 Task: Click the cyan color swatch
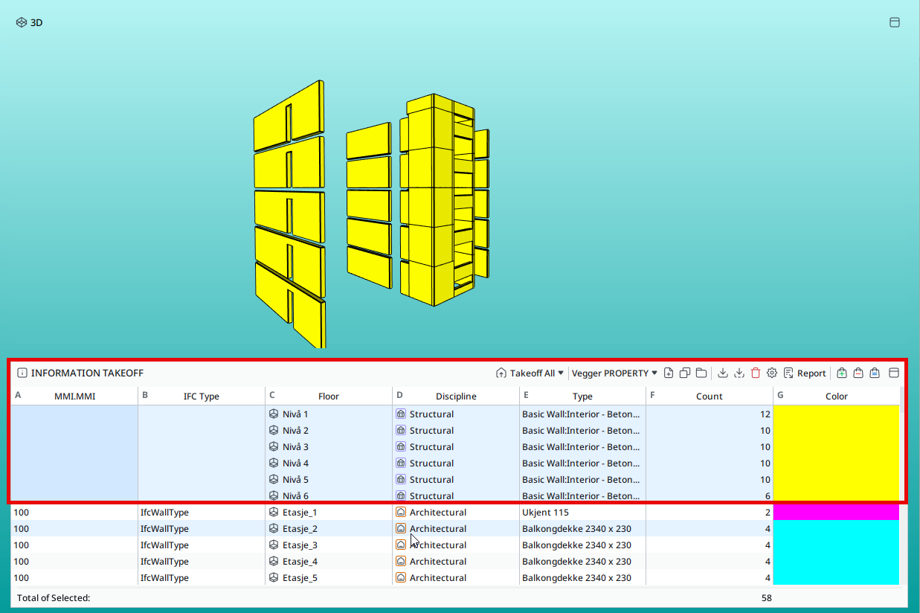coord(836,553)
